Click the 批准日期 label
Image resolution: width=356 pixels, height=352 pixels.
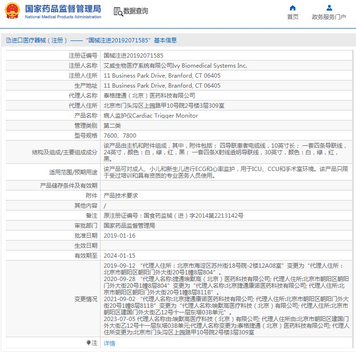pos(86,236)
